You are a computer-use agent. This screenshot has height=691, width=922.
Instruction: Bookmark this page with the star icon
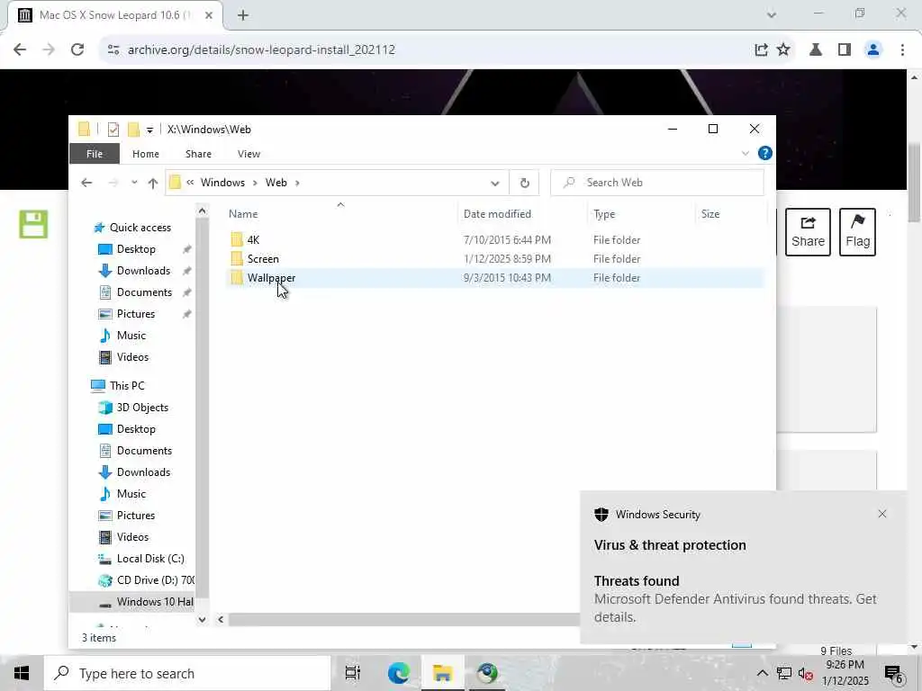[783, 49]
